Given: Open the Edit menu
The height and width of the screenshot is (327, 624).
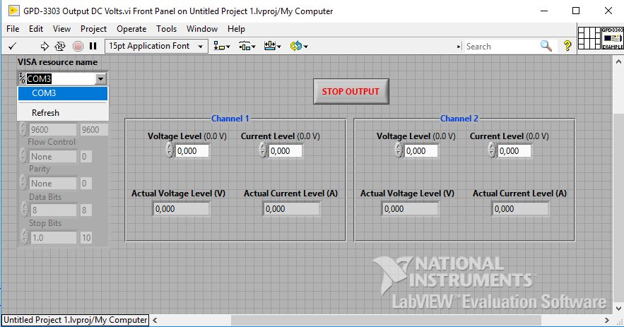Looking at the screenshot, I should pos(36,29).
